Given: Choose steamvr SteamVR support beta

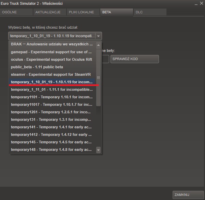Looking at the screenshot, I should tap(52, 74).
